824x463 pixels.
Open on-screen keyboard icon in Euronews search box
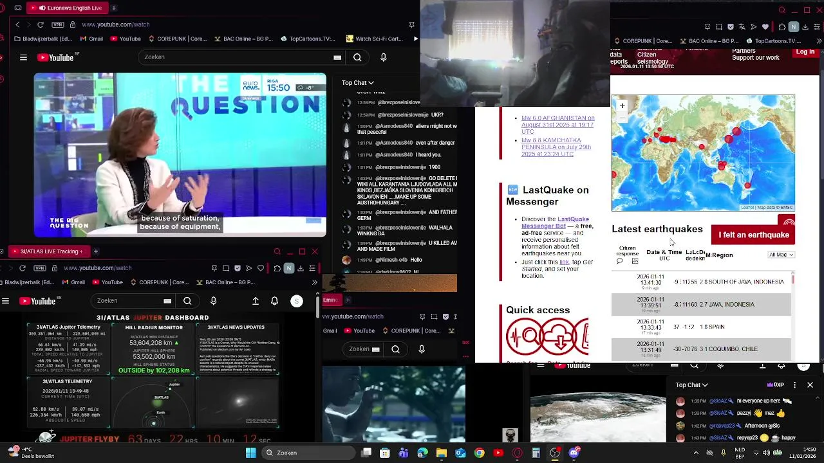(x=337, y=57)
